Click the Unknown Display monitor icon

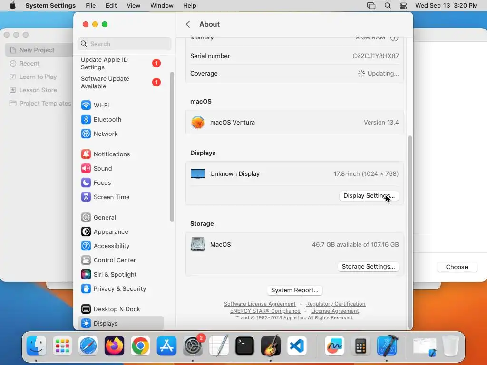click(198, 174)
